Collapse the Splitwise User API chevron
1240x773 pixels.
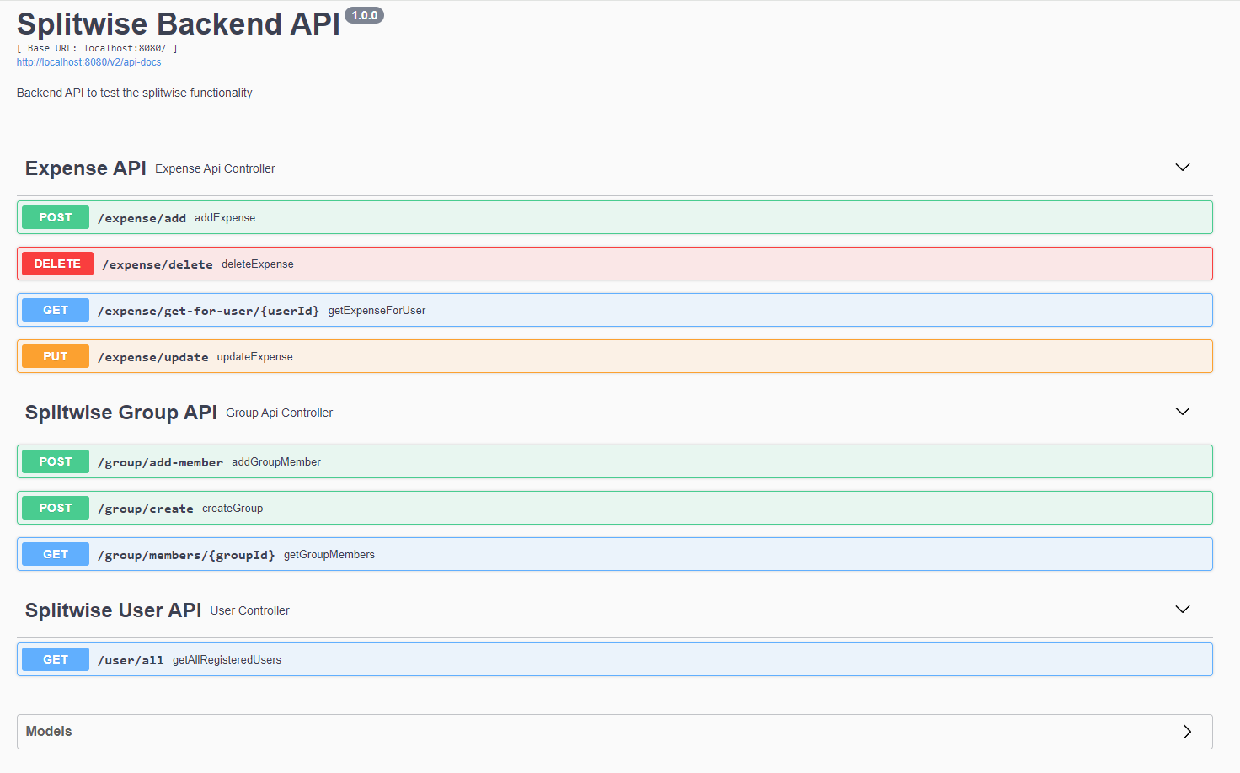(x=1183, y=610)
